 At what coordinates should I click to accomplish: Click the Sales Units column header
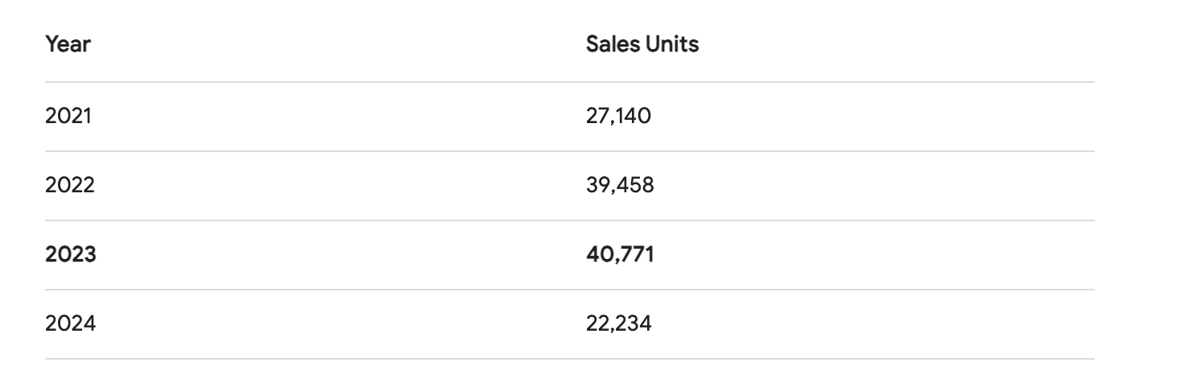642,45
